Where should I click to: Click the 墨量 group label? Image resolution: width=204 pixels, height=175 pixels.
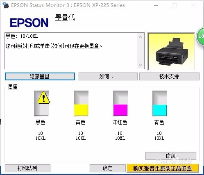[13, 87]
